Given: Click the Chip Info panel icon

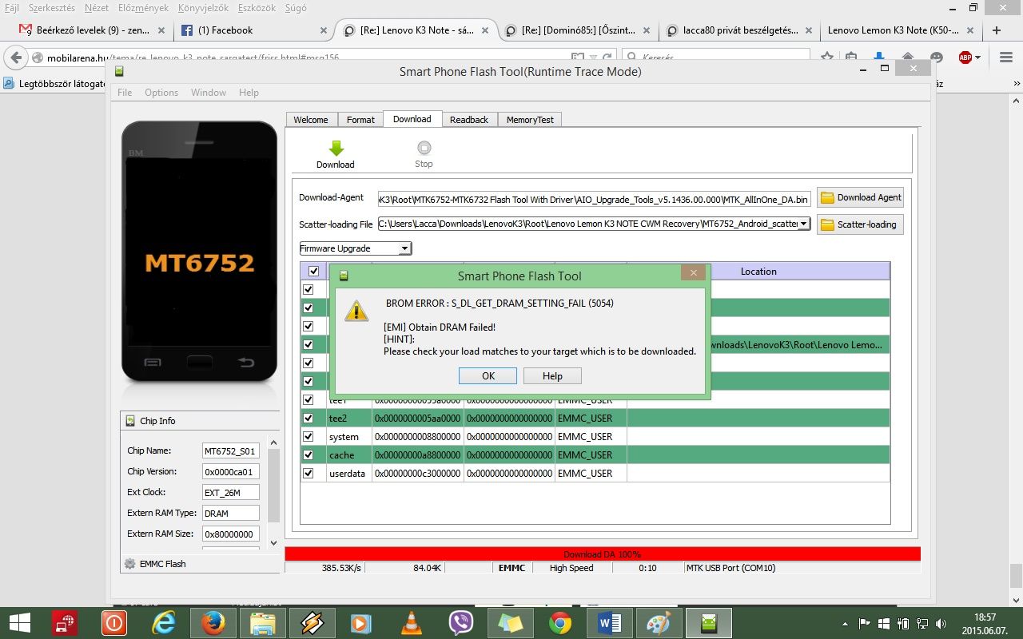Looking at the screenshot, I should point(130,421).
